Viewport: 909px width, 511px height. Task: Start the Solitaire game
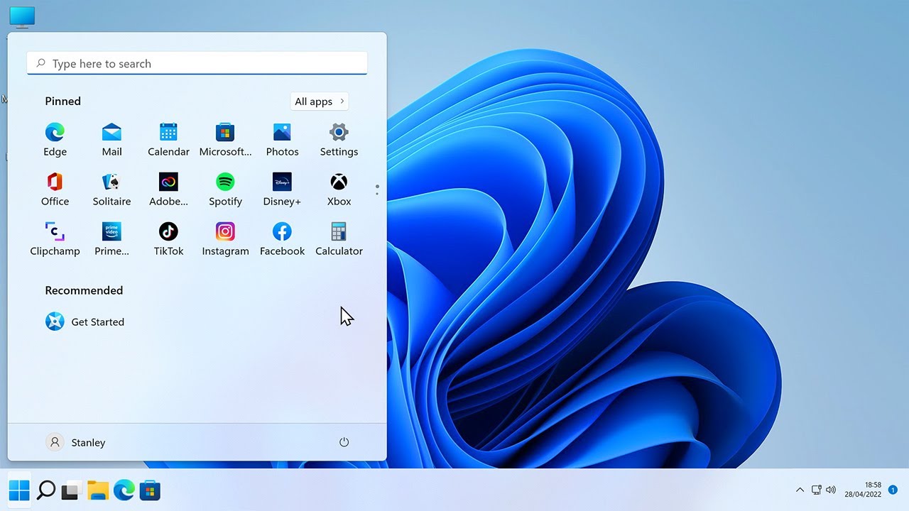(111, 189)
